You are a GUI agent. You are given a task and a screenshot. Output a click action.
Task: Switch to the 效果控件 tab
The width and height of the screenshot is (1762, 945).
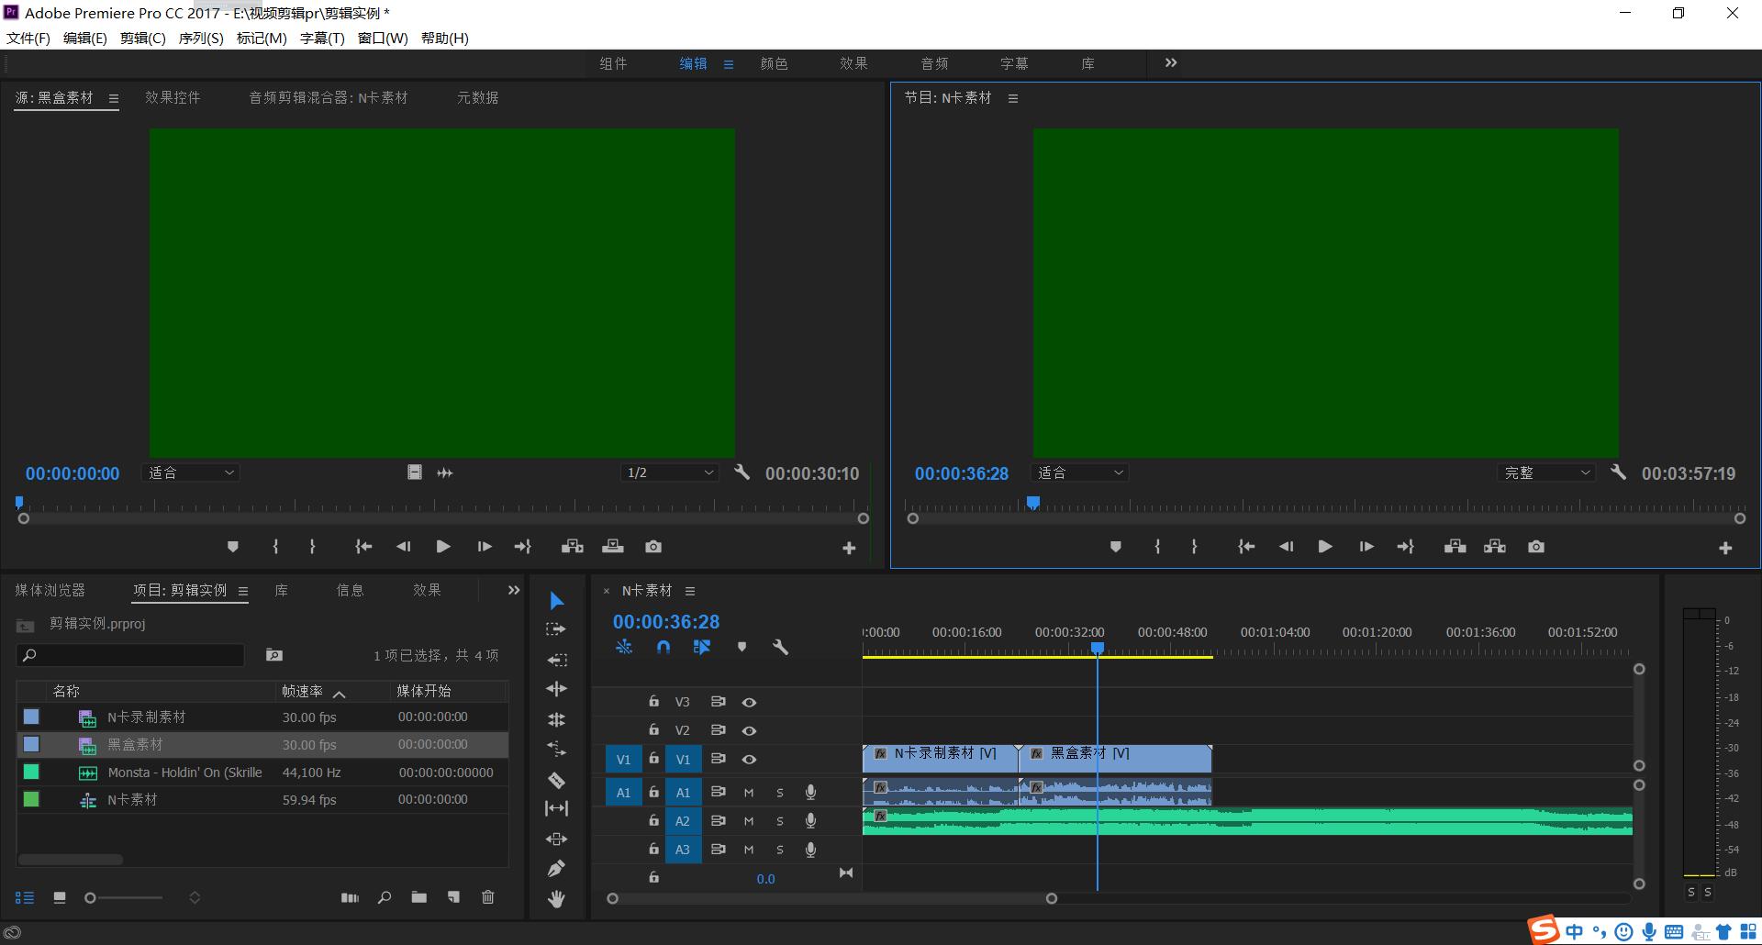pos(173,97)
